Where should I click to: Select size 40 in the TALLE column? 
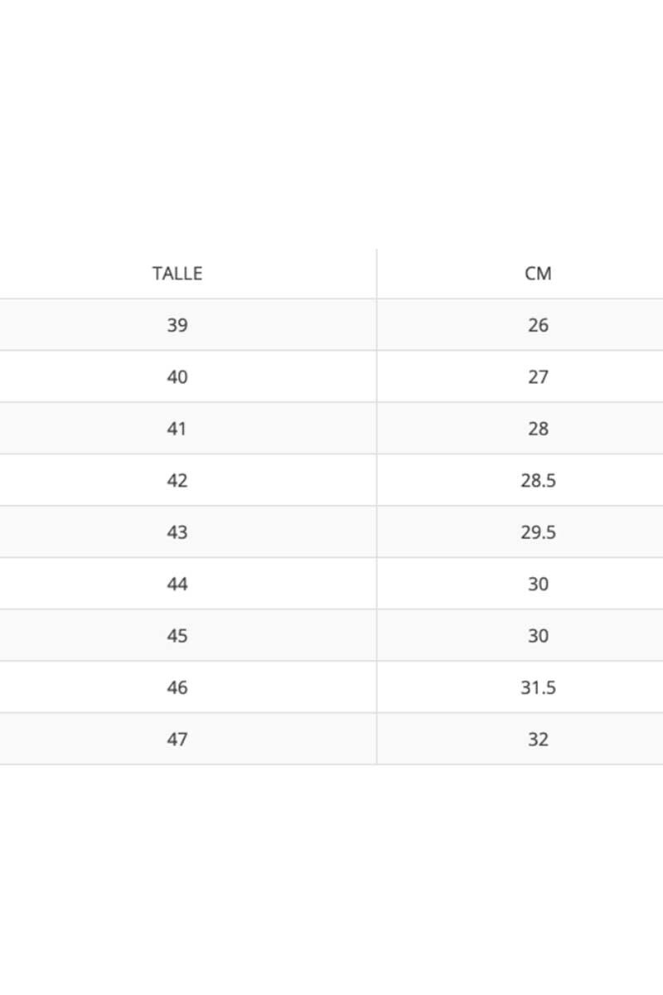tap(177, 377)
